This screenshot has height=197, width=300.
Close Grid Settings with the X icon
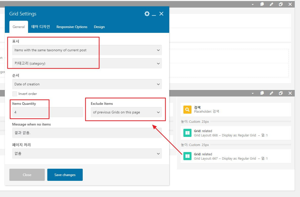pyautogui.click(x=161, y=14)
